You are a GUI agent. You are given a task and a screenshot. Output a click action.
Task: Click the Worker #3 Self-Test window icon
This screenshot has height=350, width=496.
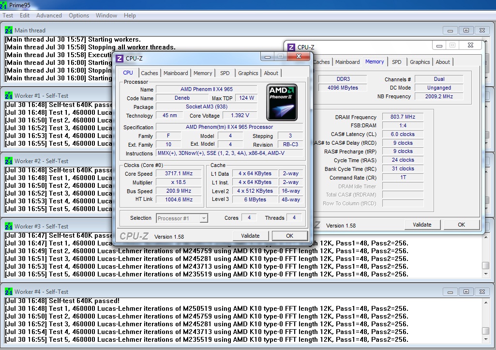pyautogui.click(x=9, y=226)
